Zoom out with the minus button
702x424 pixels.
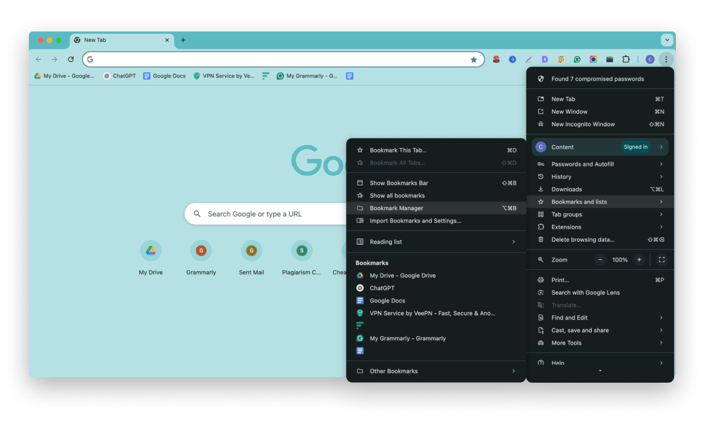point(600,260)
